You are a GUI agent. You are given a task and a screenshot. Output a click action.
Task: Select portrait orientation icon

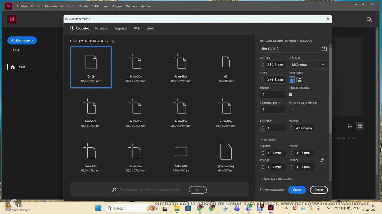[x=292, y=79]
